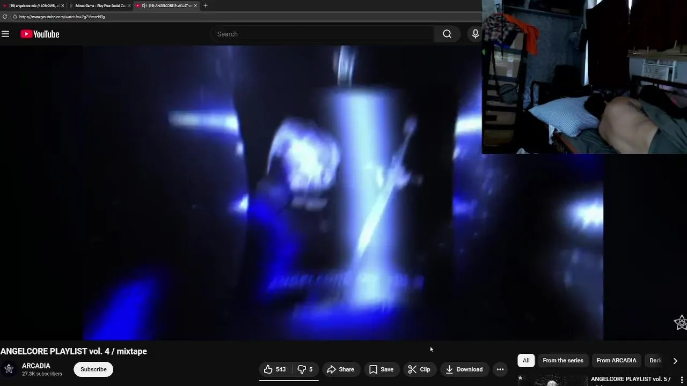The height and width of the screenshot is (386, 687).
Task: Close the Mines Game browser tab
Action: pyautogui.click(x=129, y=5)
